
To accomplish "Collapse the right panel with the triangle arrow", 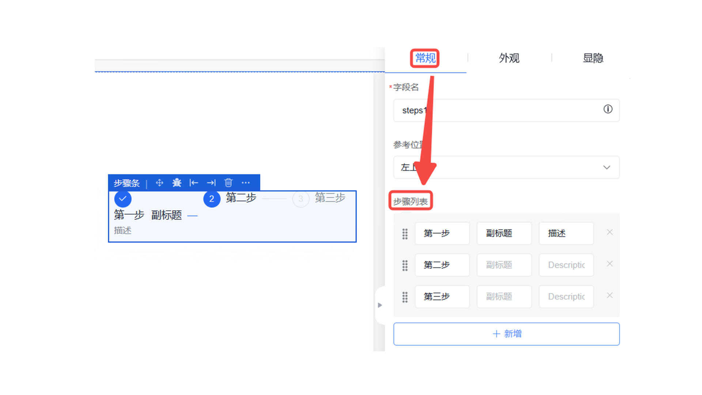I will click(380, 305).
